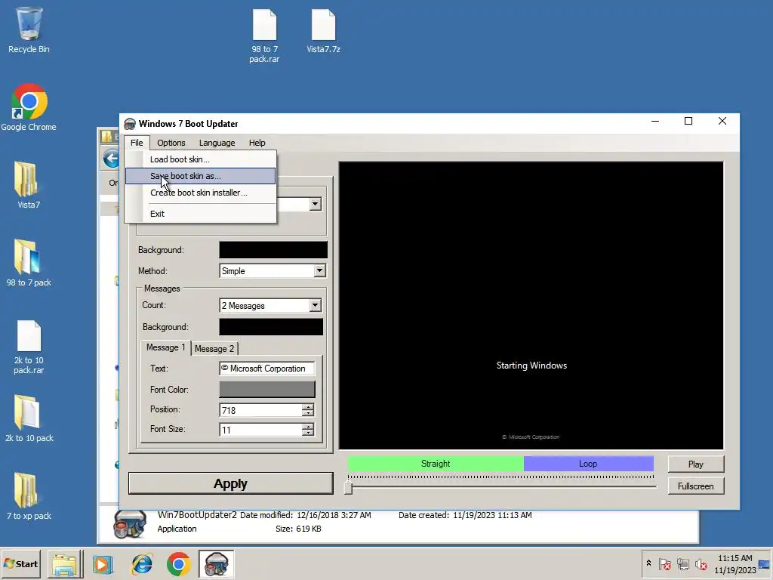Image resolution: width=773 pixels, height=580 pixels.
Task: Choose Create boot skin installer...
Action: pos(200,193)
